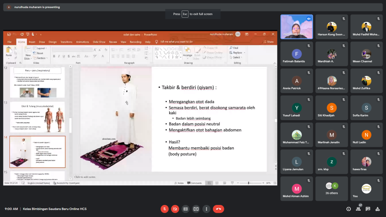Select slide 13 thumbnail Otot & Tulang
This screenshot has height=217, width=386.
click(37, 117)
